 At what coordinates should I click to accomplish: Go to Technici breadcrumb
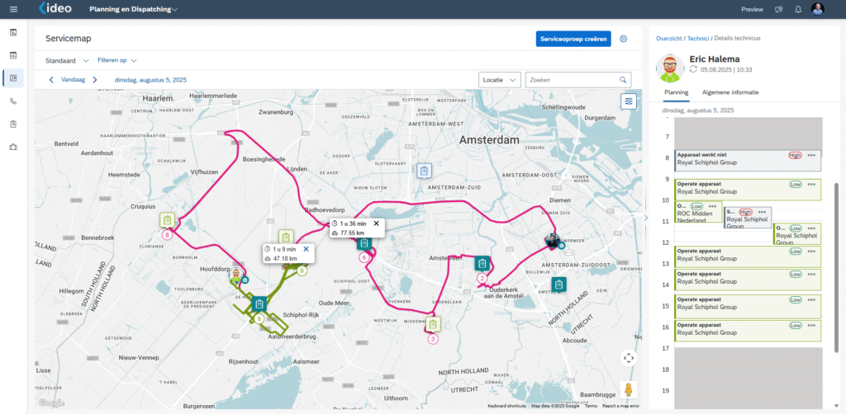click(x=697, y=39)
